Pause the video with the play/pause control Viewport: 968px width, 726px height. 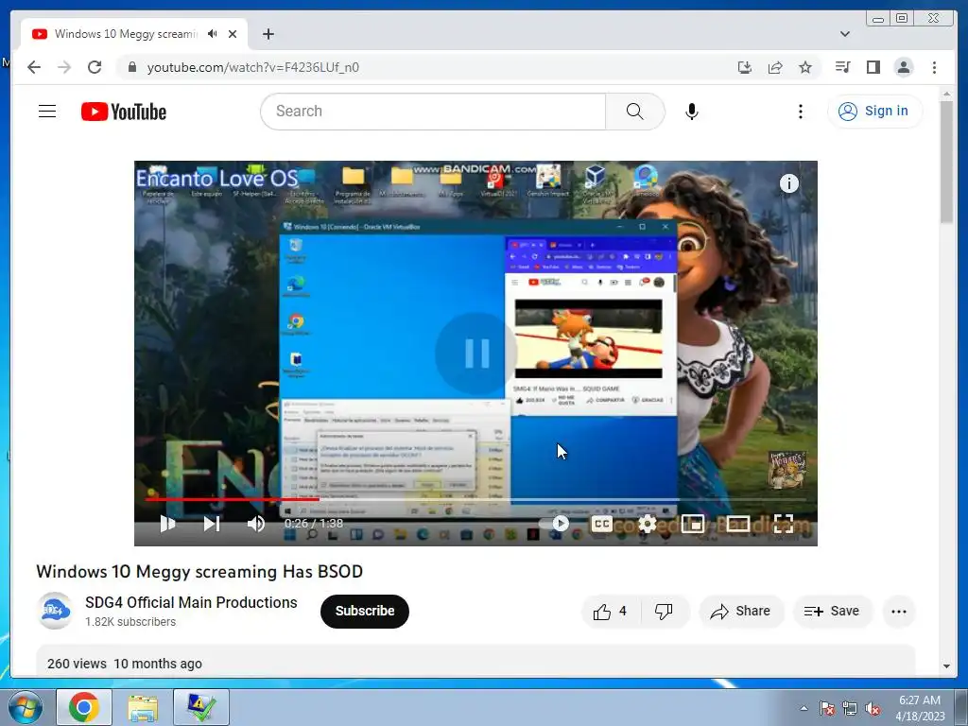coord(167,524)
